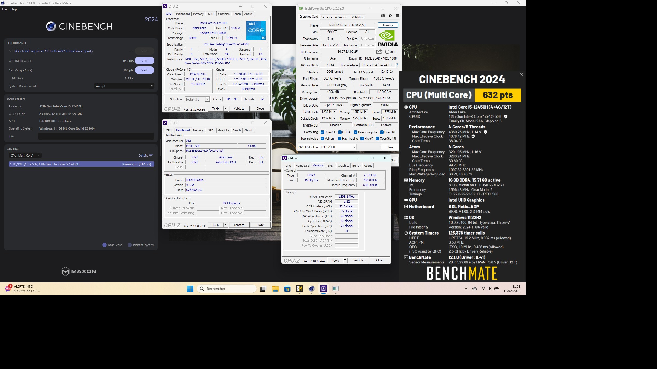
Task: Select ranking entry 12th Gen Intel Core i5-12450H
Action: [x=82, y=164]
